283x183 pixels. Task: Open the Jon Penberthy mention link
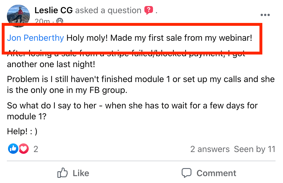[x=36, y=38]
